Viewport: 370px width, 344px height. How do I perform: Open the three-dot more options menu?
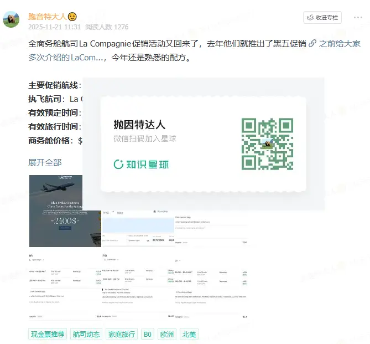tap(358, 18)
